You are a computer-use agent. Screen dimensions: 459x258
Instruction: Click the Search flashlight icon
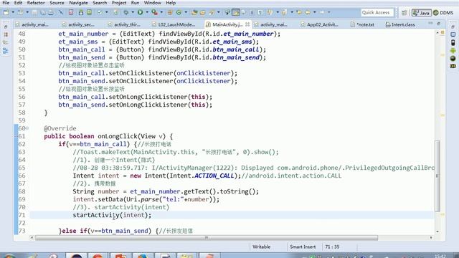212,12
